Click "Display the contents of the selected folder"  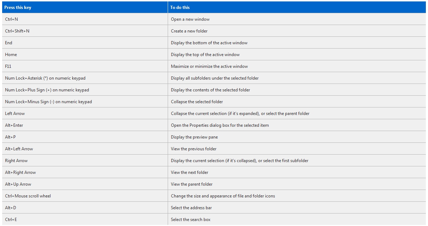click(210, 90)
